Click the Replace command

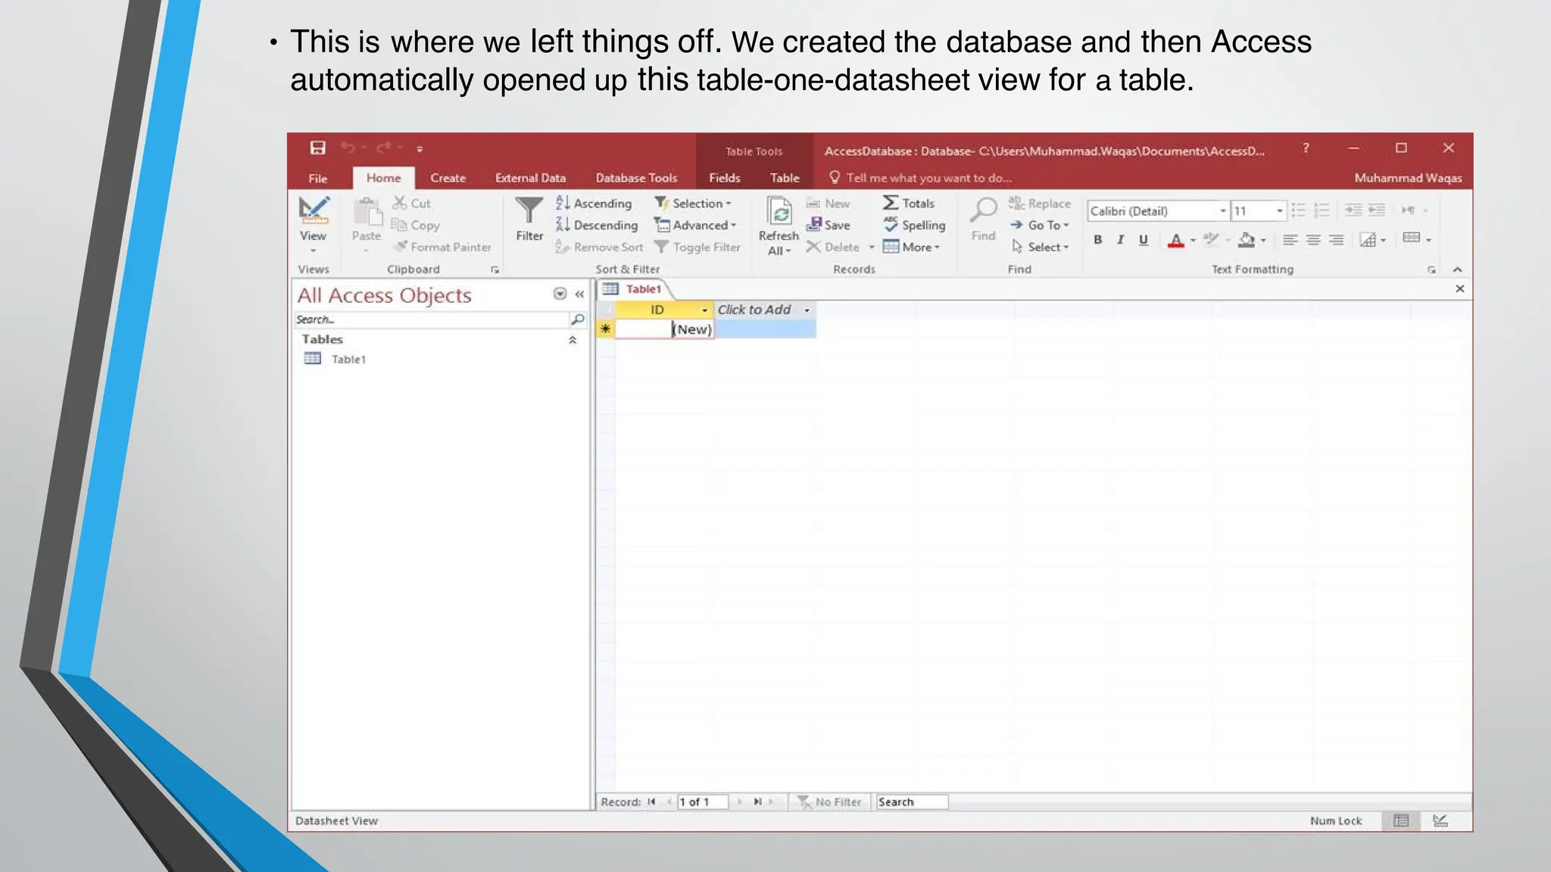coord(1040,203)
